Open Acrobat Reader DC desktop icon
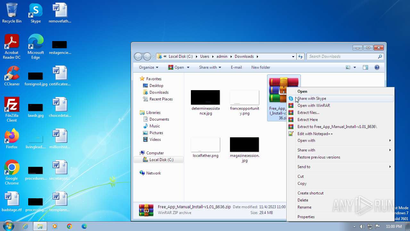Viewport: 410px width, 231px height. tap(12, 47)
